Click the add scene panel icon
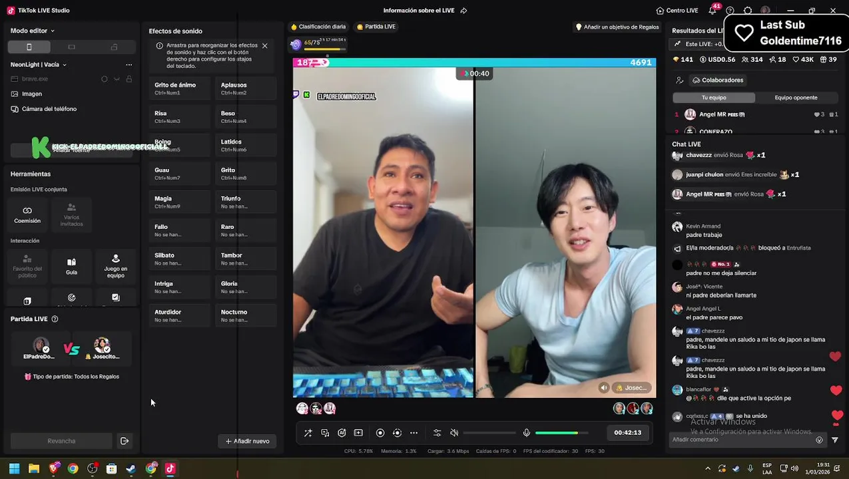Screen dimensions: 849x479 coord(358,432)
